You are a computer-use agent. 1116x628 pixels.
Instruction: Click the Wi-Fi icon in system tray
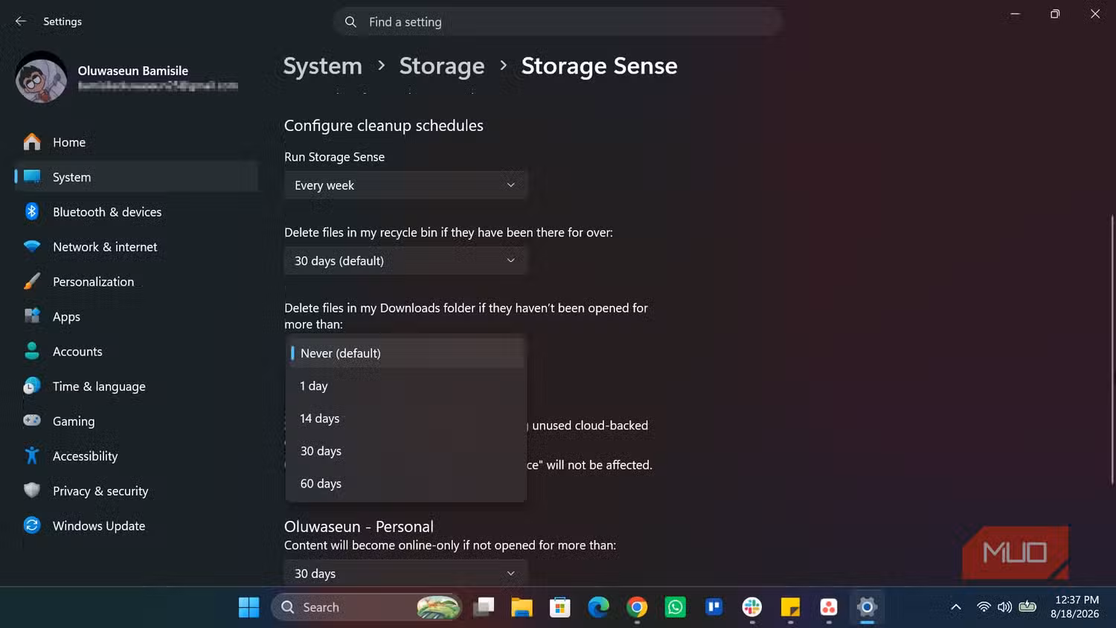tap(984, 607)
